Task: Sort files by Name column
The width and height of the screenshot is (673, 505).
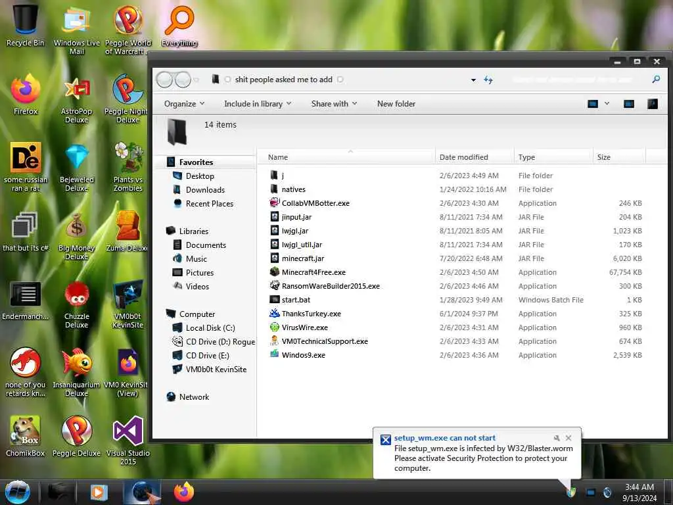Action: coord(346,157)
